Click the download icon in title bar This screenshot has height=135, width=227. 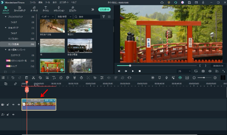[x=203, y=3]
